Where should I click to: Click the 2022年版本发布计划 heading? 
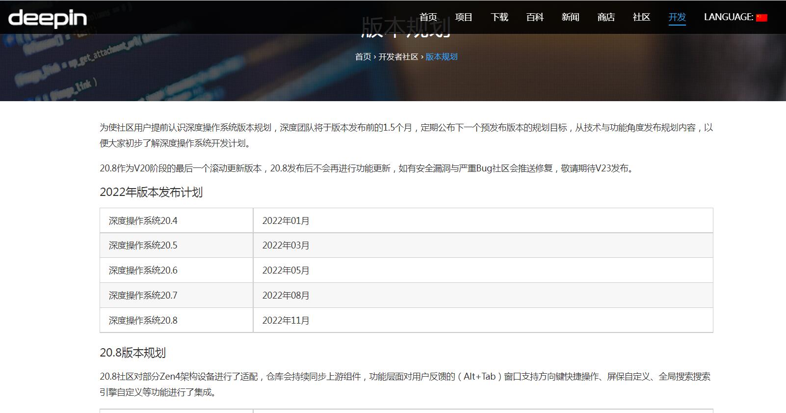[151, 192]
